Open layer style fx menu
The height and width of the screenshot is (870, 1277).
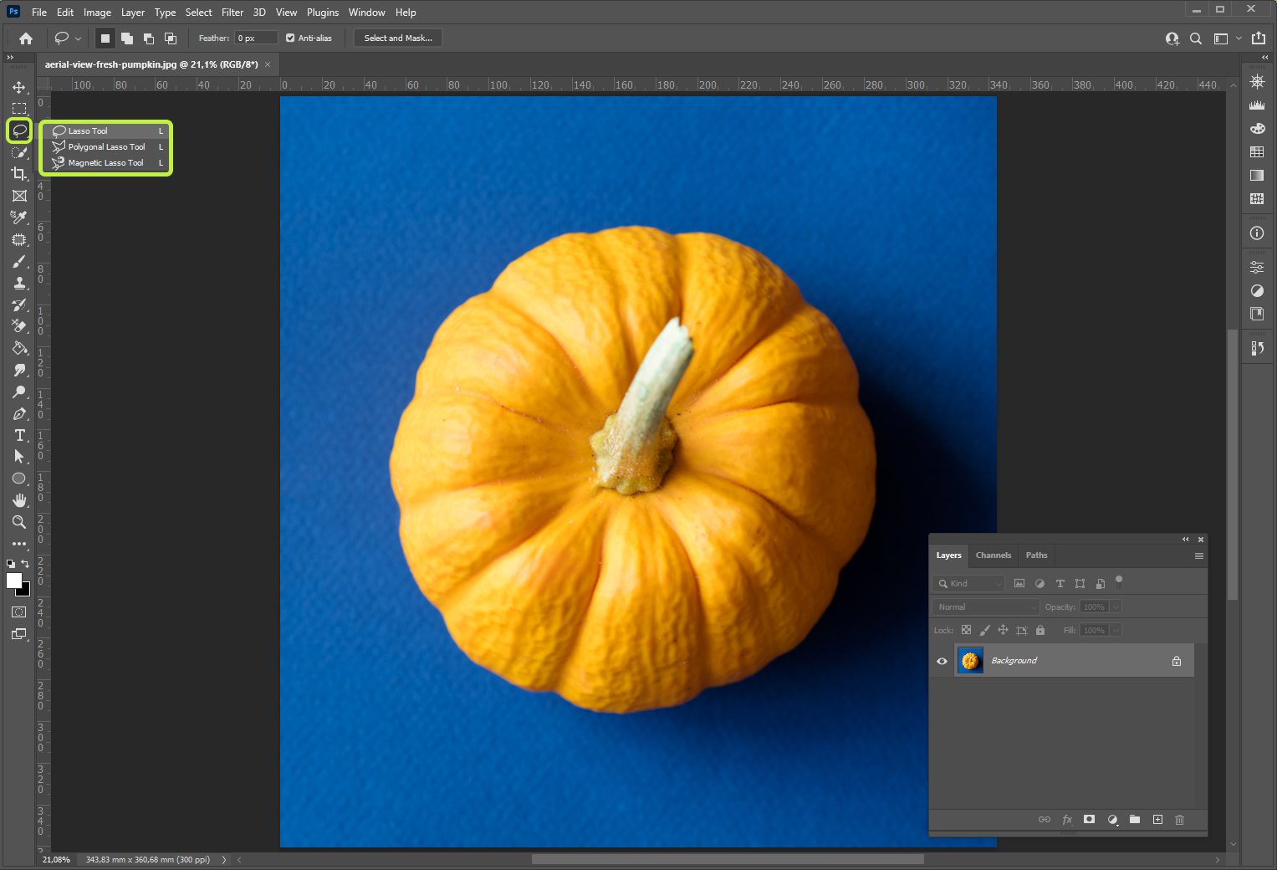point(1067,820)
